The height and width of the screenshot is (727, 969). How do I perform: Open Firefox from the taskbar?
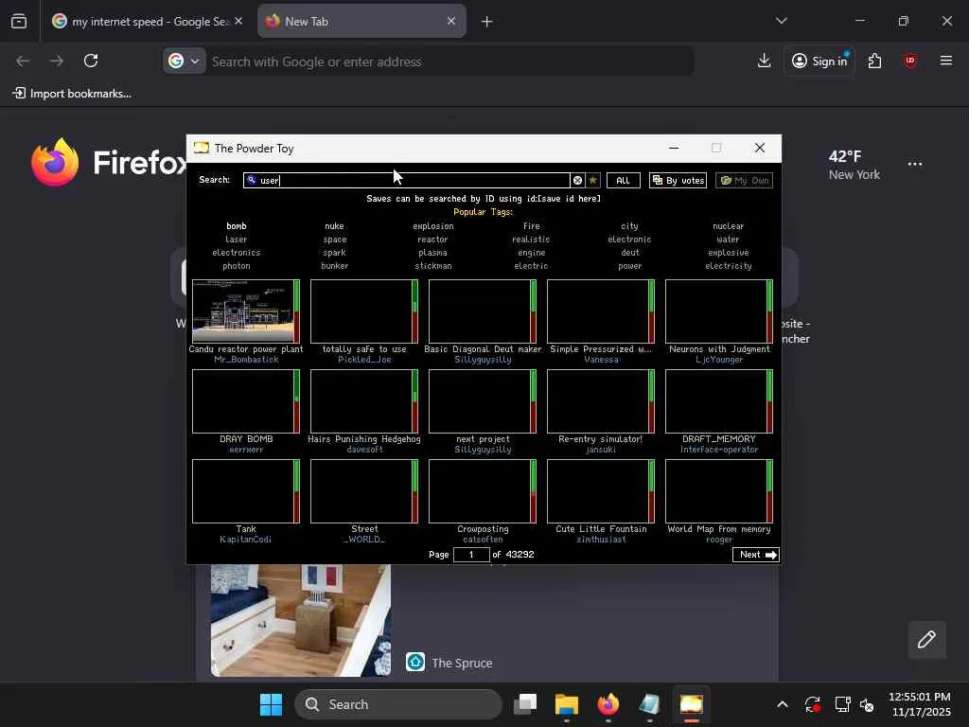608,704
